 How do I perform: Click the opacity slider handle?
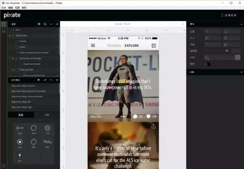point(227,50)
